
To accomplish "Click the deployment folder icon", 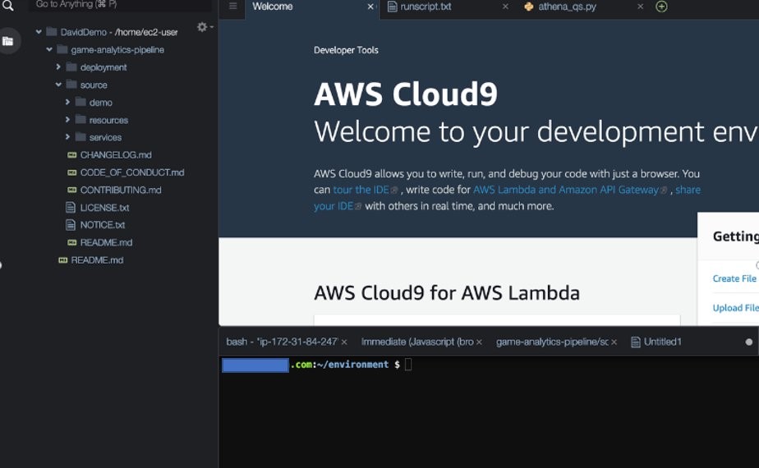I will (x=71, y=67).
